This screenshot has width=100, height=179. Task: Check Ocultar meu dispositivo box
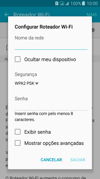click(17, 59)
